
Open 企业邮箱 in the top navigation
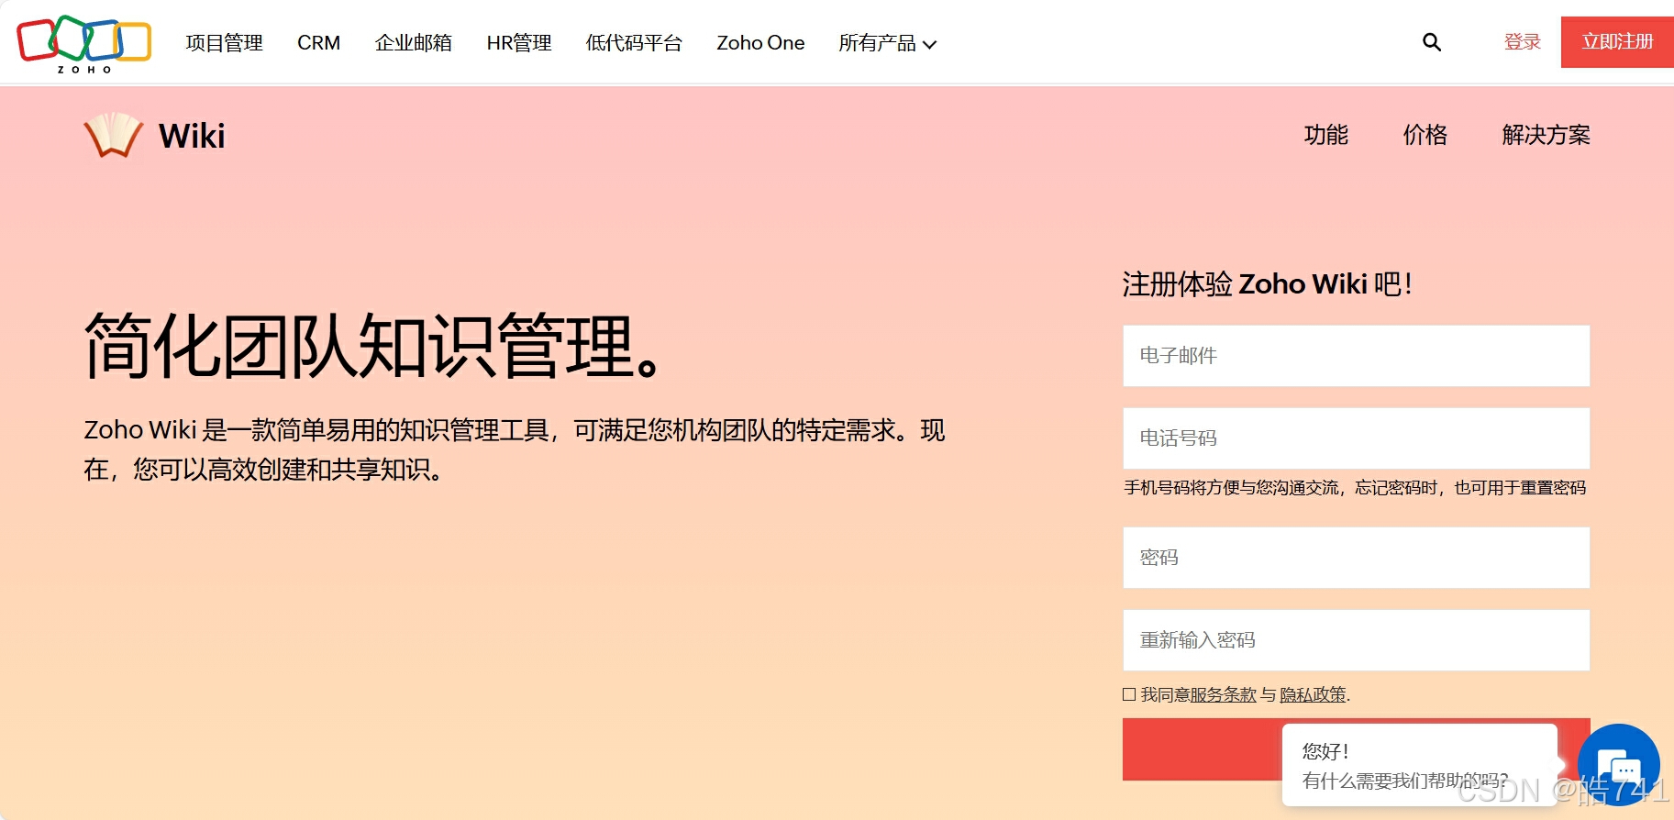pos(413,43)
